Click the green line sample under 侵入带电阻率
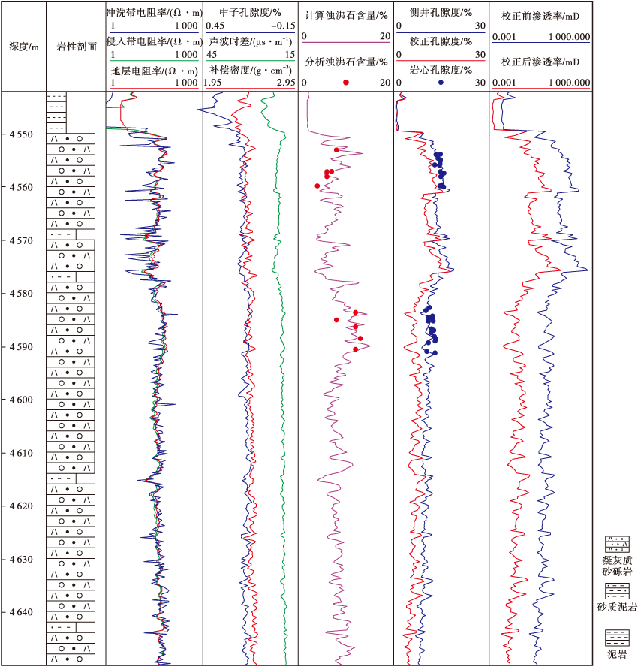 click(x=154, y=60)
